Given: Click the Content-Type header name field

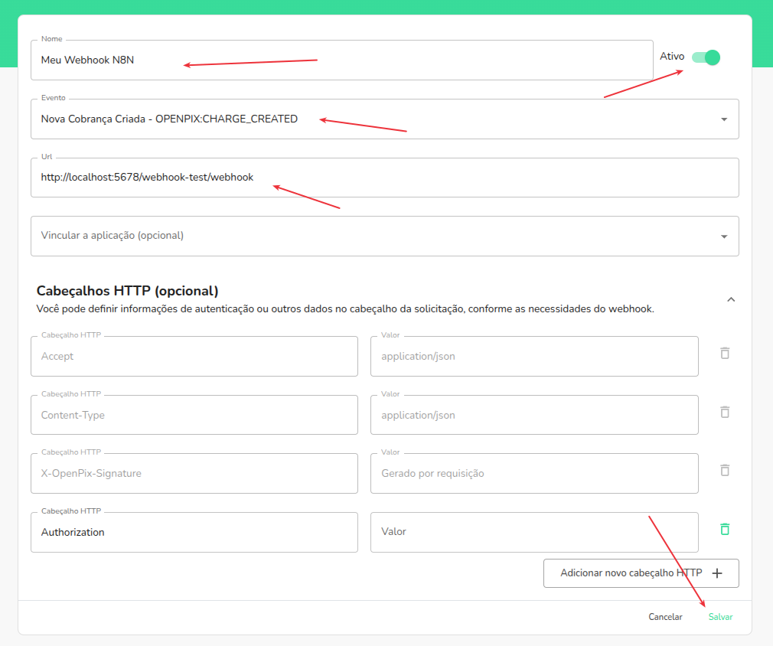Looking at the screenshot, I should point(194,416).
